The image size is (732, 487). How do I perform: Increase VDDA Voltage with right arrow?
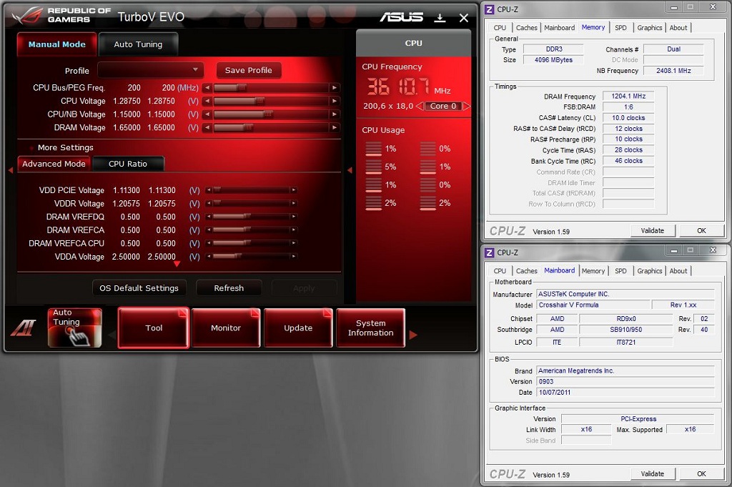coord(294,256)
